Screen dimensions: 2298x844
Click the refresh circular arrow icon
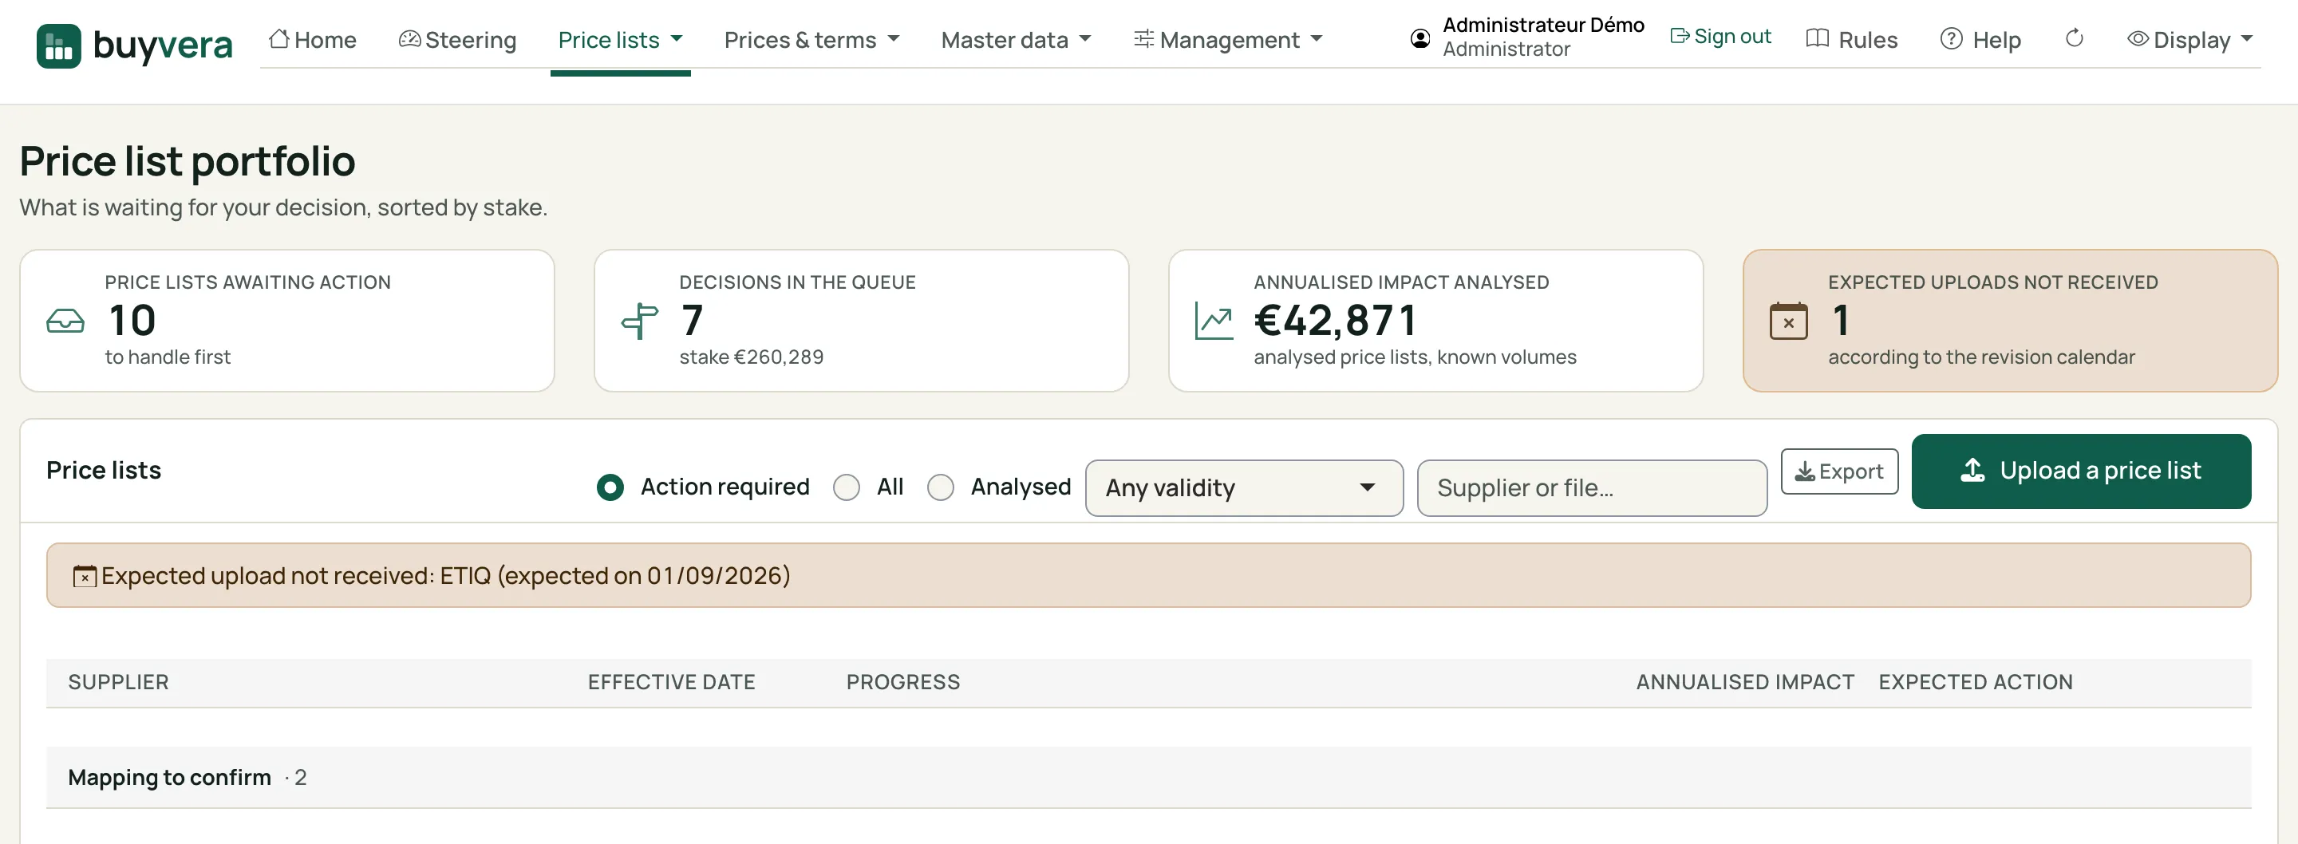[x=2074, y=38]
